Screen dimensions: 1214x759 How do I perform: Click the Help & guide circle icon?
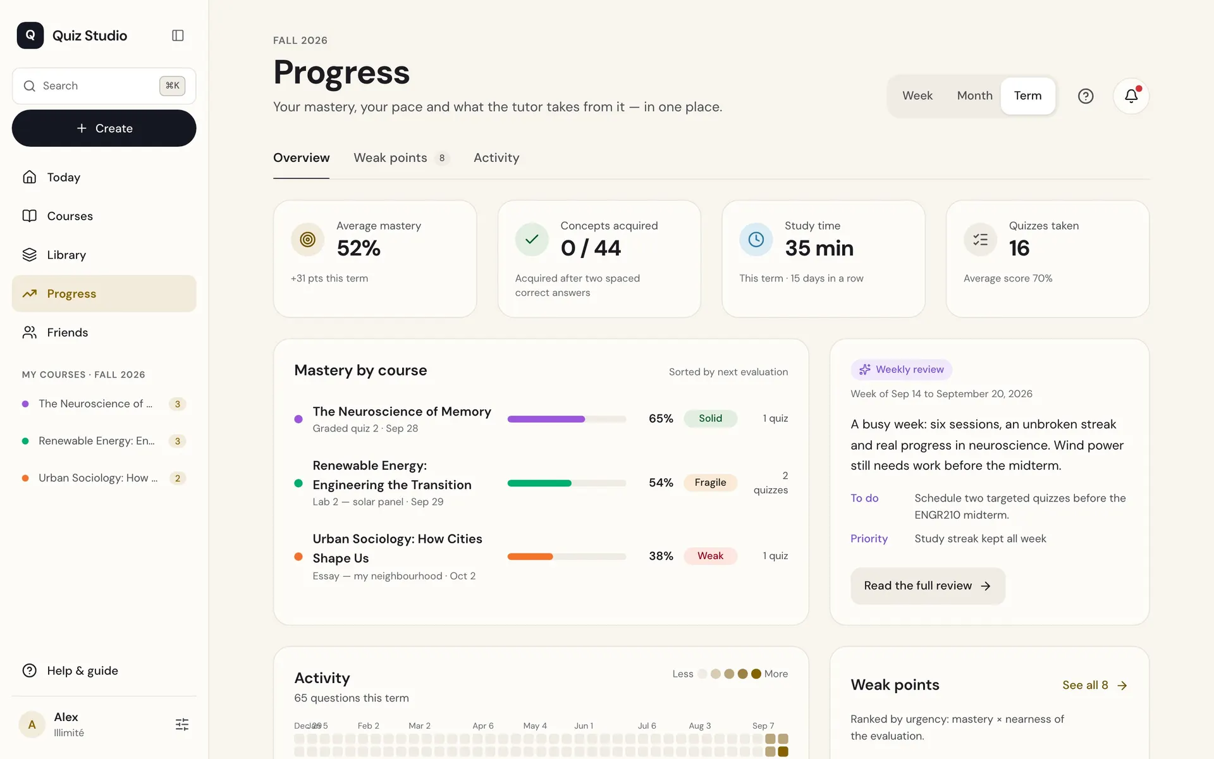(x=29, y=670)
